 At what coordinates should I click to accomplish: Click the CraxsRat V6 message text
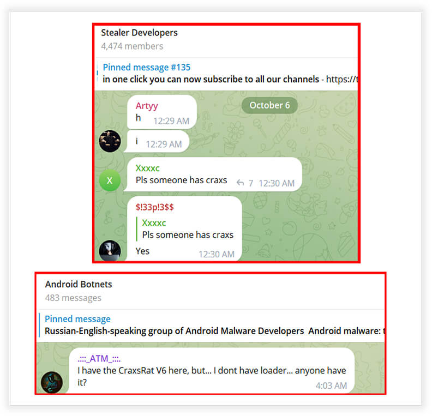[x=212, y=376]
